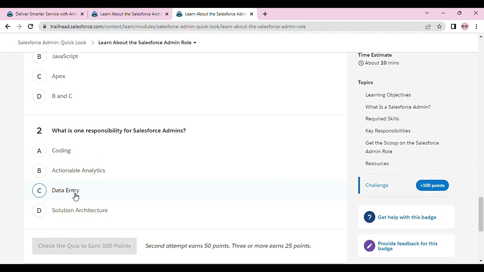This screenshot has width=484, height=272.
Task: Jump to What Is a Salesforce Admin?
Action: 398,107
